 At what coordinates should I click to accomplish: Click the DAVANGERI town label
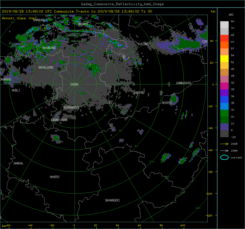click(x=112, y=200)
